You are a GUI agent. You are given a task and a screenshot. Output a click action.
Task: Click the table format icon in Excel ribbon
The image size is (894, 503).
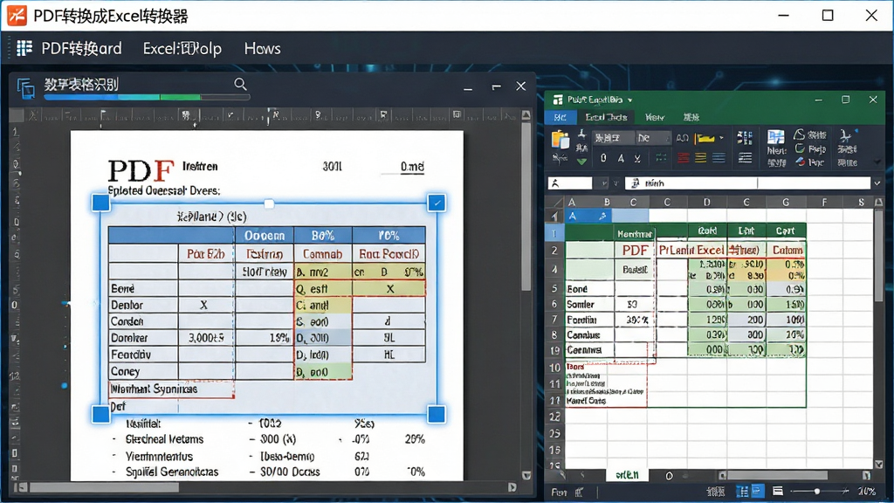[776, 137]
